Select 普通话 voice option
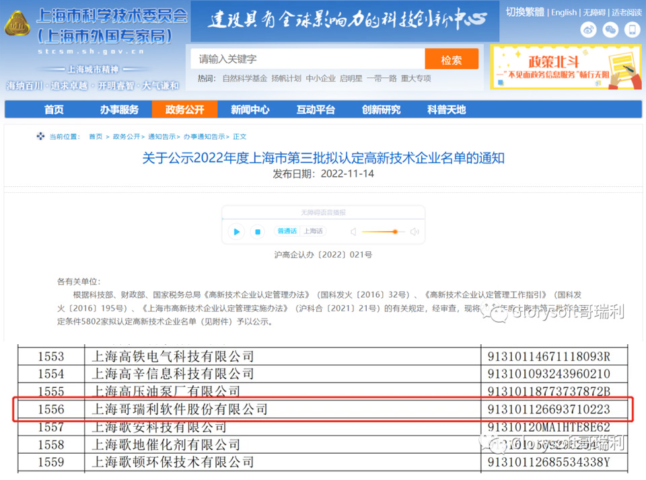646x480 pixels. click(x=287, y=231)
